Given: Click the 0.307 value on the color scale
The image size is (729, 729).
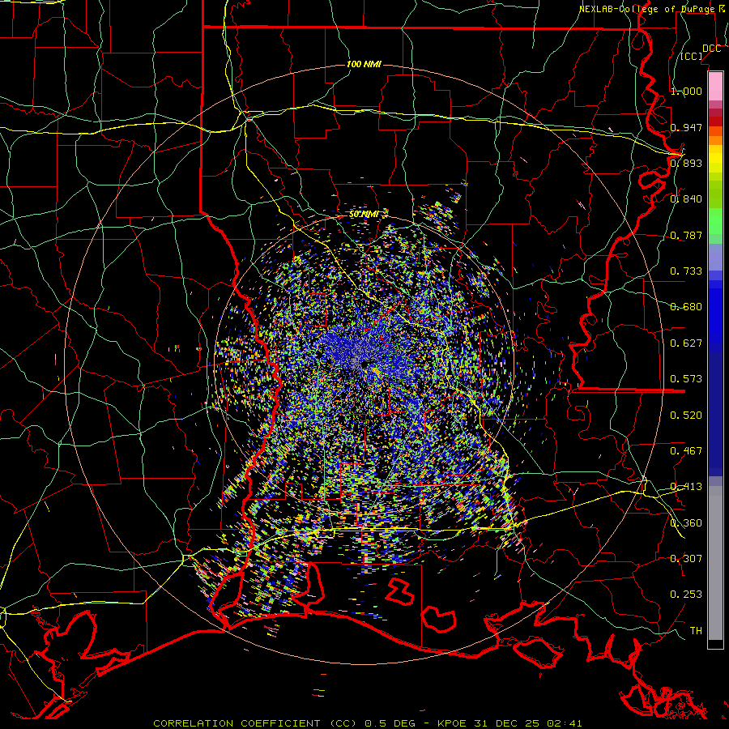Looking at the screenshot, I should point(686,558).
